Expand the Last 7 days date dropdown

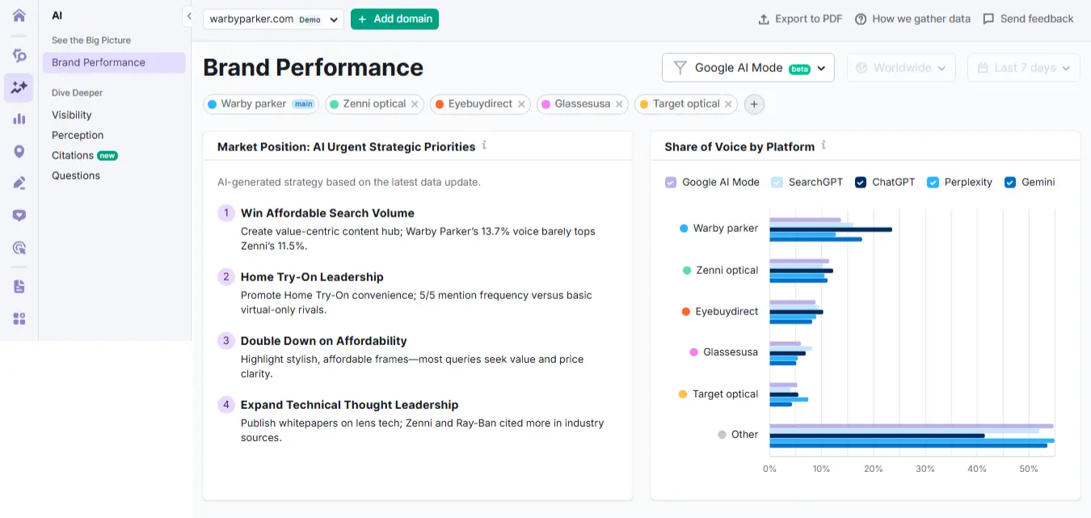1023,67
